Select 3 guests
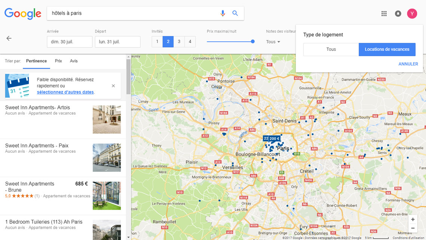426x240 pixels. point(179,42)
